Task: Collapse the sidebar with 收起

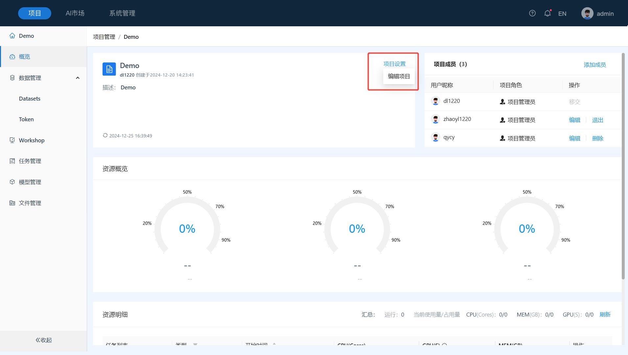Action: [43, 340]
